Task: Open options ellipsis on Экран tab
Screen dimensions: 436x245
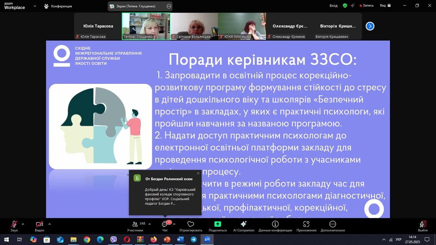Action: pyautogui.click(x=169, y=6)
